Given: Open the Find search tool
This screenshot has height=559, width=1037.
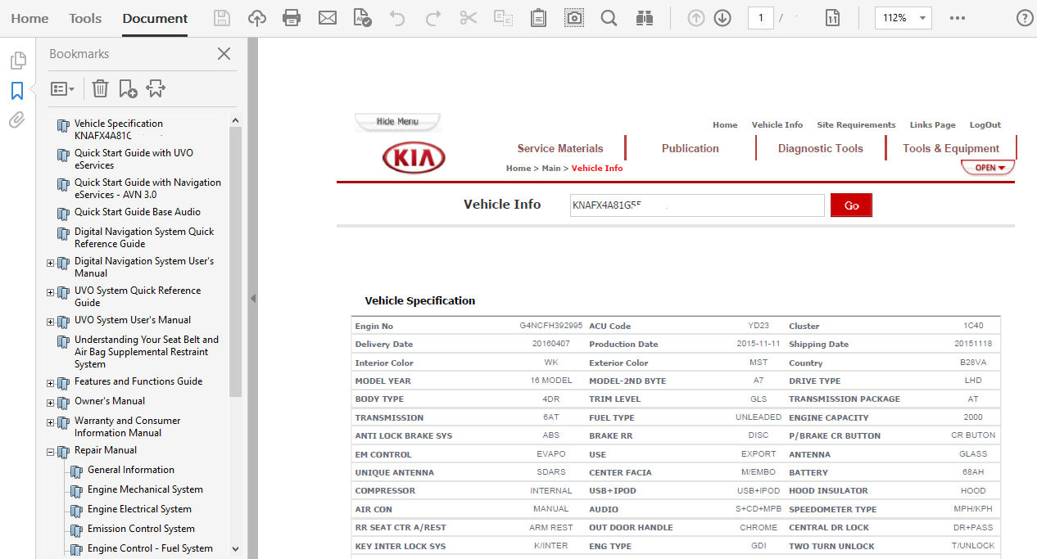Looking at the screenshot, I should [x=609, y=16].
